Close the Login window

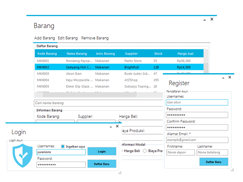pos(117,126)
